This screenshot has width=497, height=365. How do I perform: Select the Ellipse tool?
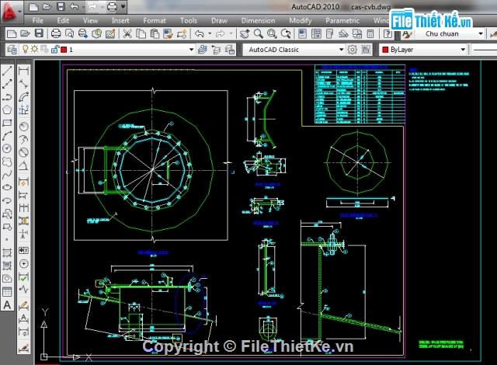pos(7,188)
